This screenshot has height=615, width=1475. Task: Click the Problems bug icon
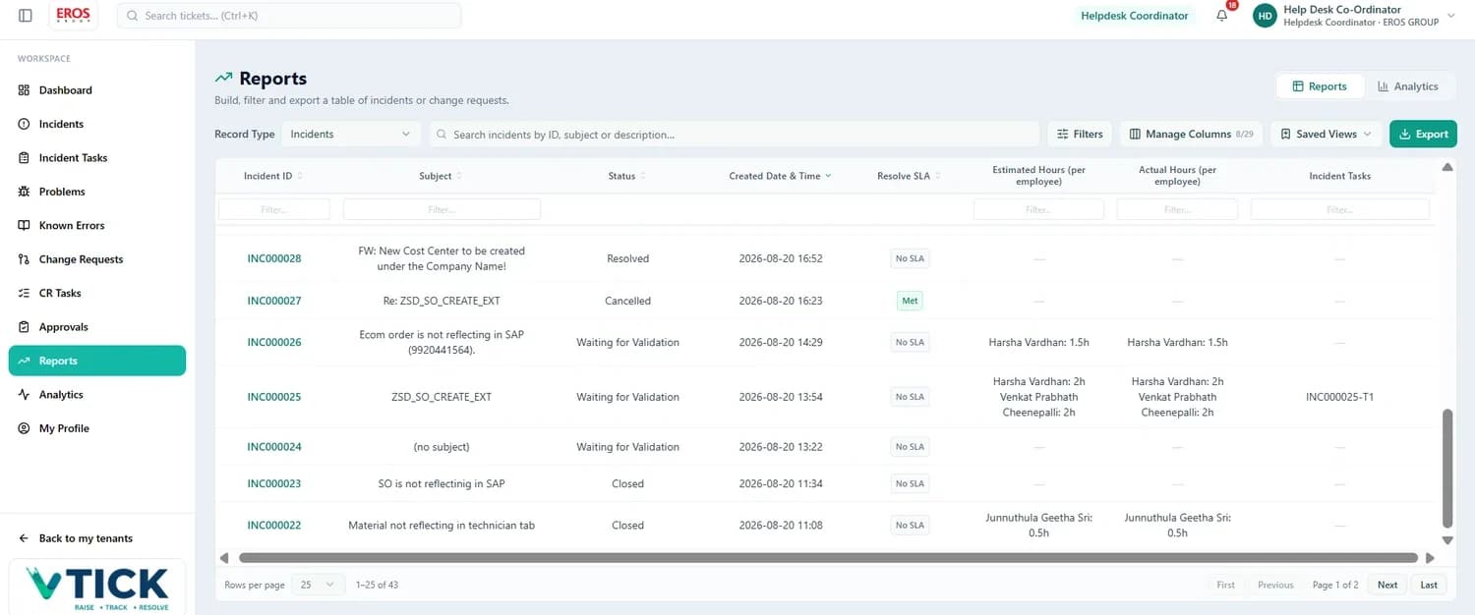(x=24, y=192)
